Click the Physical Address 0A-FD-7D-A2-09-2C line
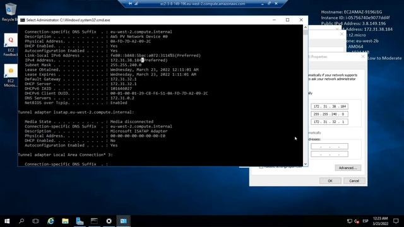Image resolution: width=404 pixels, height=227 pixels. (x=88, y=41)
